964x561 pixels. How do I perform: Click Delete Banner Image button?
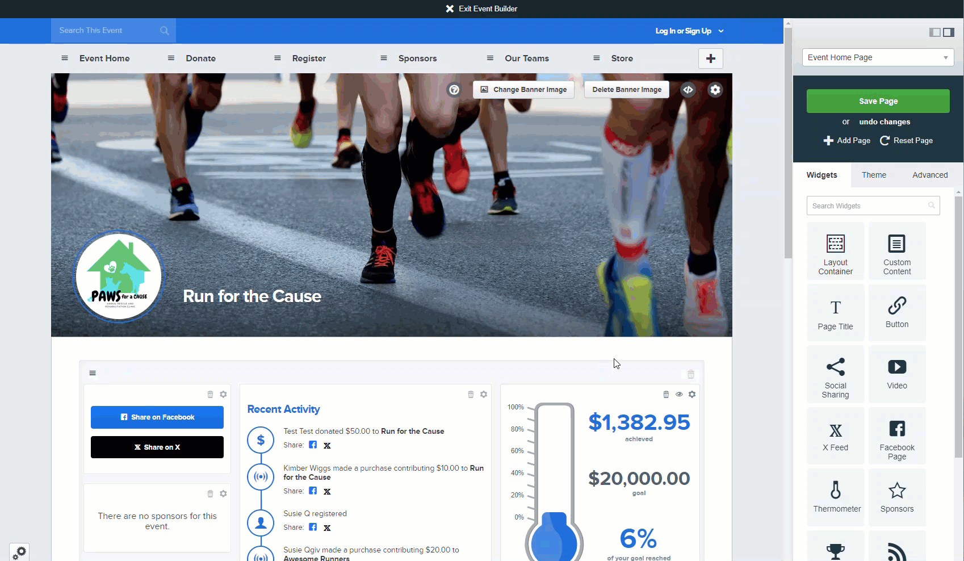click(x=627, y=90)
